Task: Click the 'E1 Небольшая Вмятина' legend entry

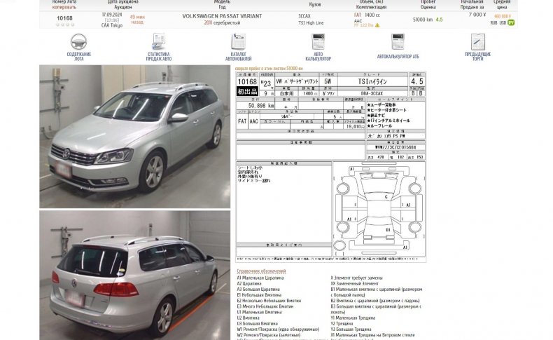Action: (x=259, y=295)
